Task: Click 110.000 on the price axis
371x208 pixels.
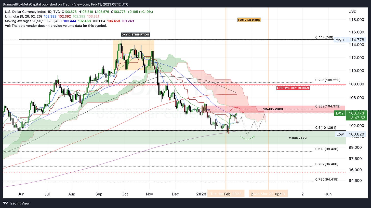Action: (356, 71)
